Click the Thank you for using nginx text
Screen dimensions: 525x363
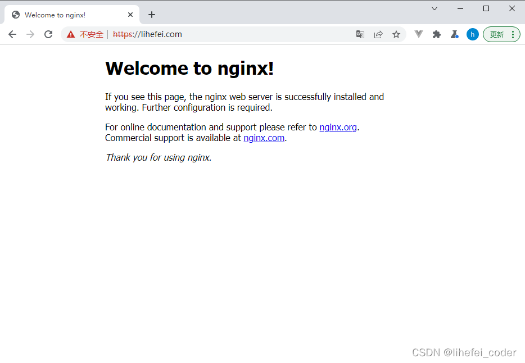159,157
